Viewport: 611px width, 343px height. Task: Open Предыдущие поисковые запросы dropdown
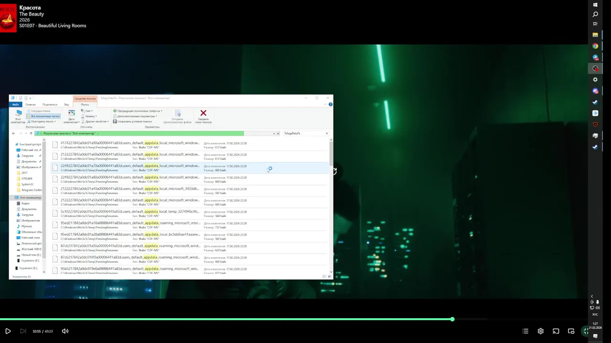coord(137,111)
